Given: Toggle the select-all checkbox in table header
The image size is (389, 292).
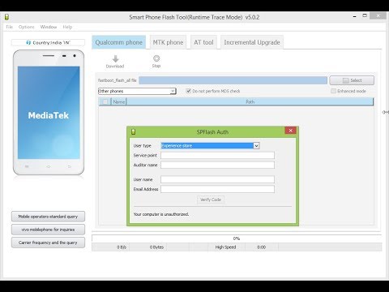Looking at the screenshot, I should pos(105,101).
